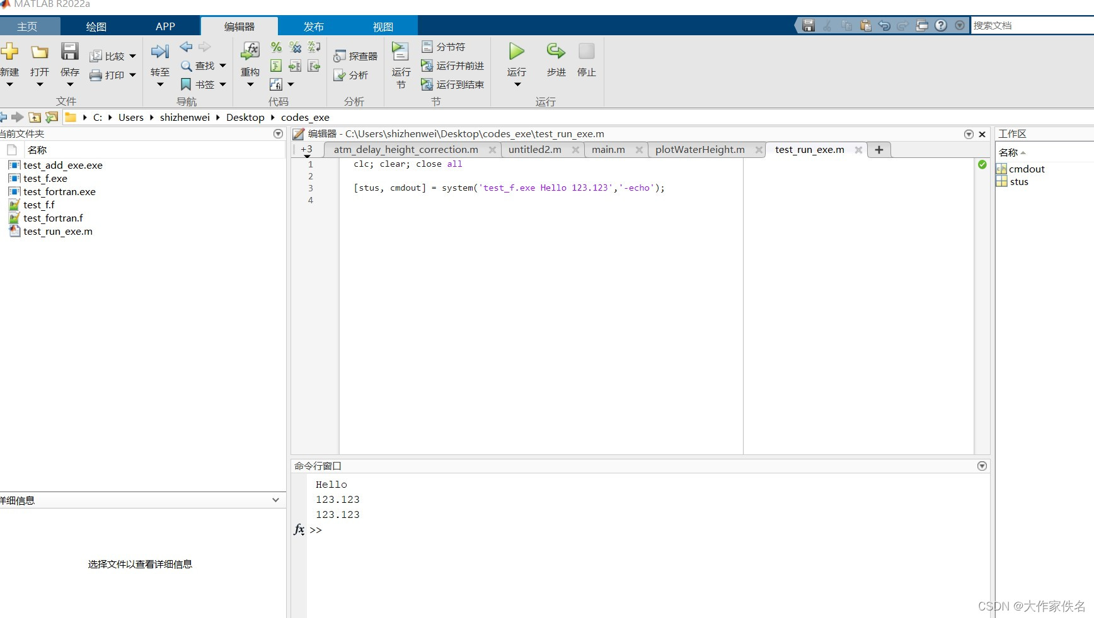This screenshot has width=1094, height=618.
Task: Click Run to End (运行到结束)
Action: pos(452,84)
